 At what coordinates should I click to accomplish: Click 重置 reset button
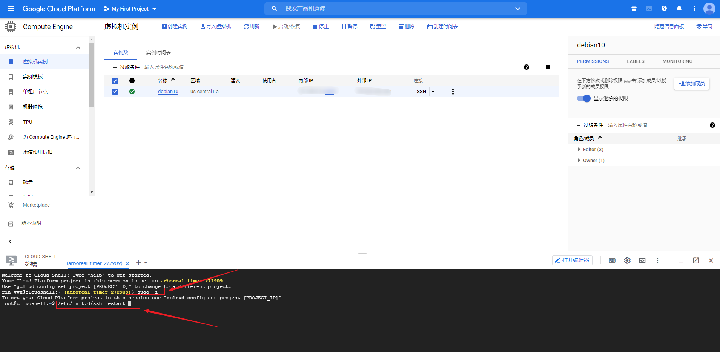point(378,26)
